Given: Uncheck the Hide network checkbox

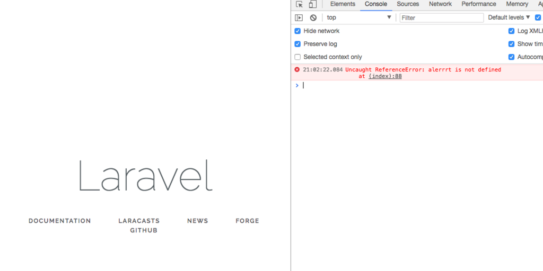Looking at the screenshot, I should click(297, 31).
